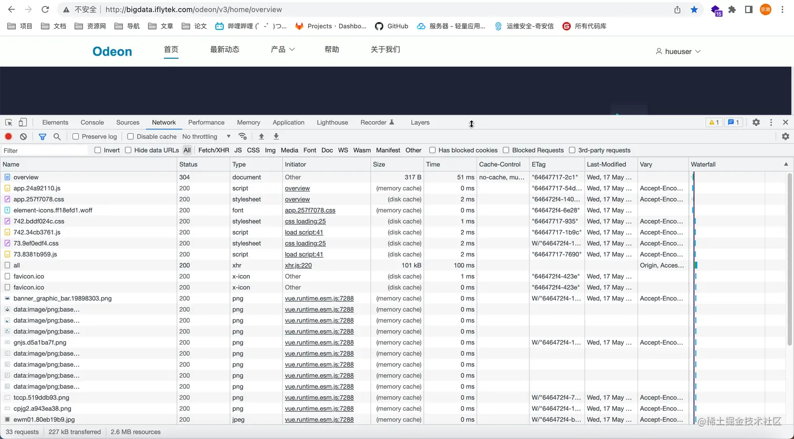Screen dimensions: 794x439
Task: Filter requests by JS type
Action: (x=238, y=150)
